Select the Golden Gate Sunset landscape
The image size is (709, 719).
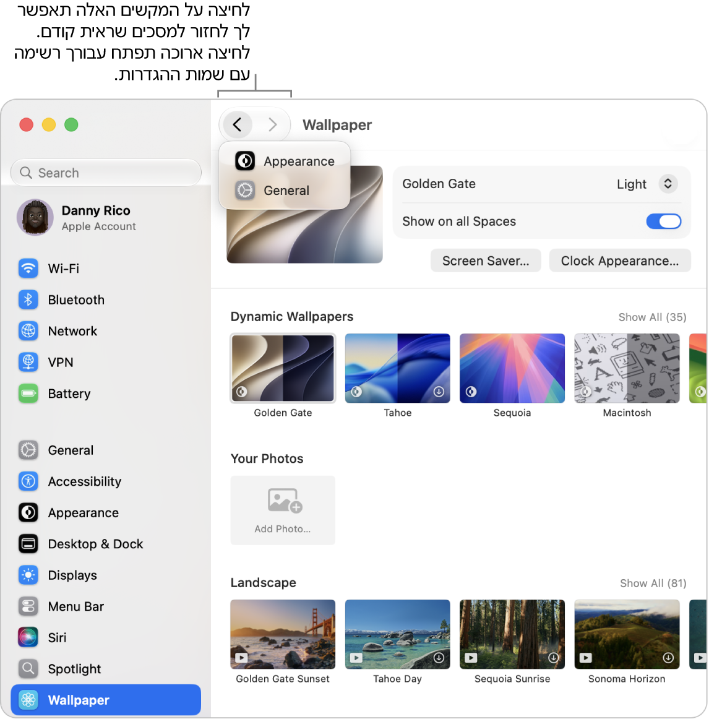click(283, 634)
